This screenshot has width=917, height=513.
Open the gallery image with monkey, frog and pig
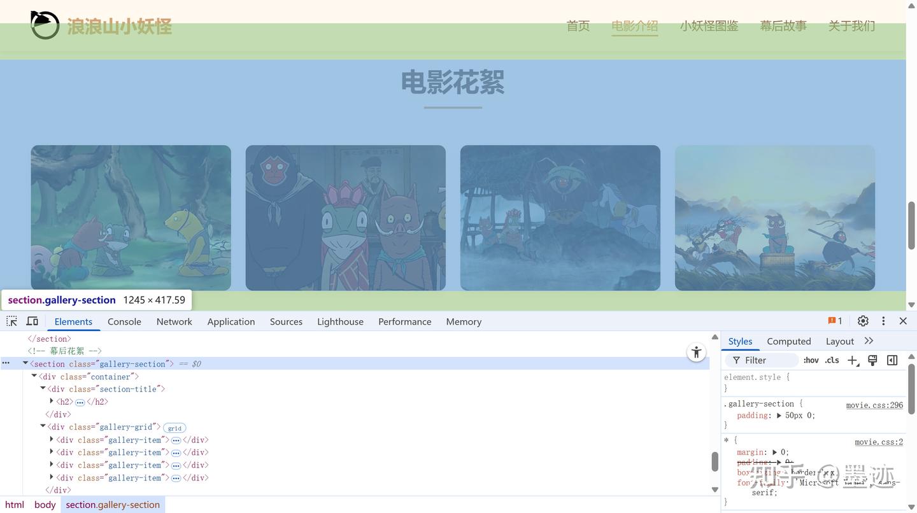click(x=345, y=218)
